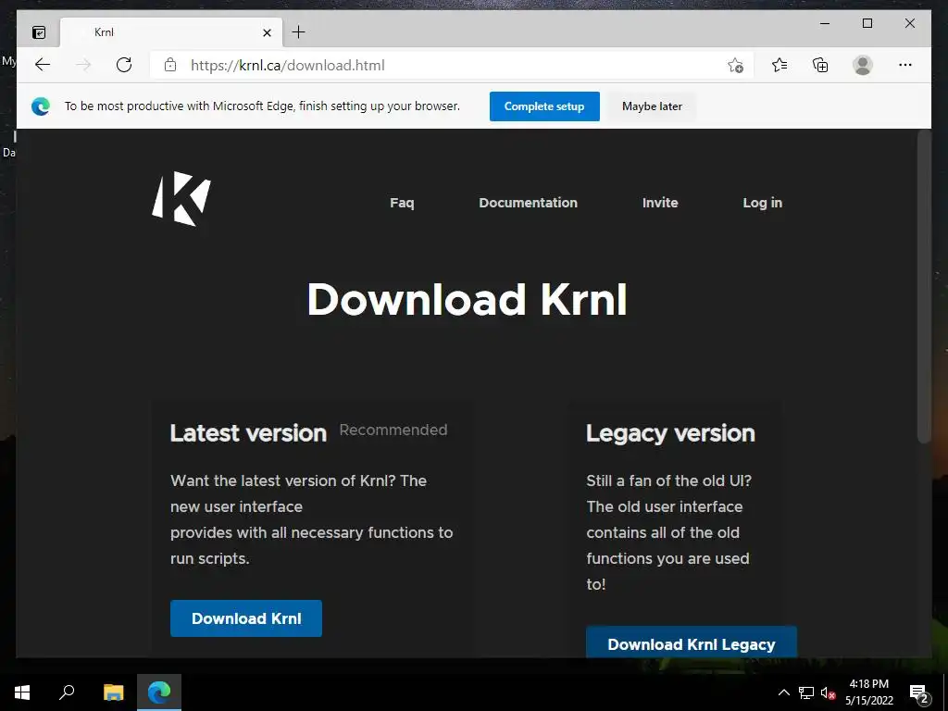The height and width of the screenshot is (711, 948).
Task: Select the Krnl tab title
Action: (104, 32)
